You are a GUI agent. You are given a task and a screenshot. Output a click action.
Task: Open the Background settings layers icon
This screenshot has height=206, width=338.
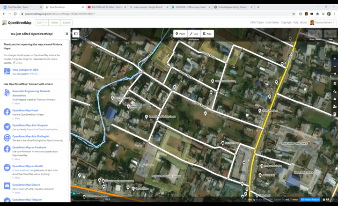click(335, 84)
